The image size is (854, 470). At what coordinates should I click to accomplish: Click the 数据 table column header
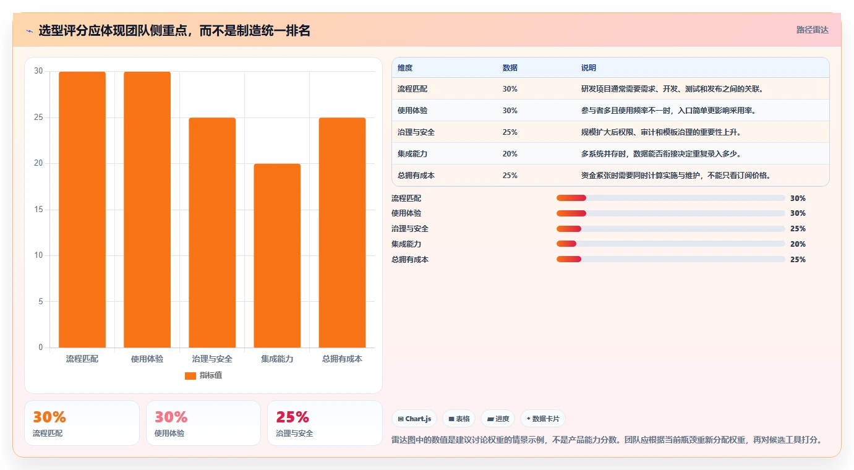point(510,67)
